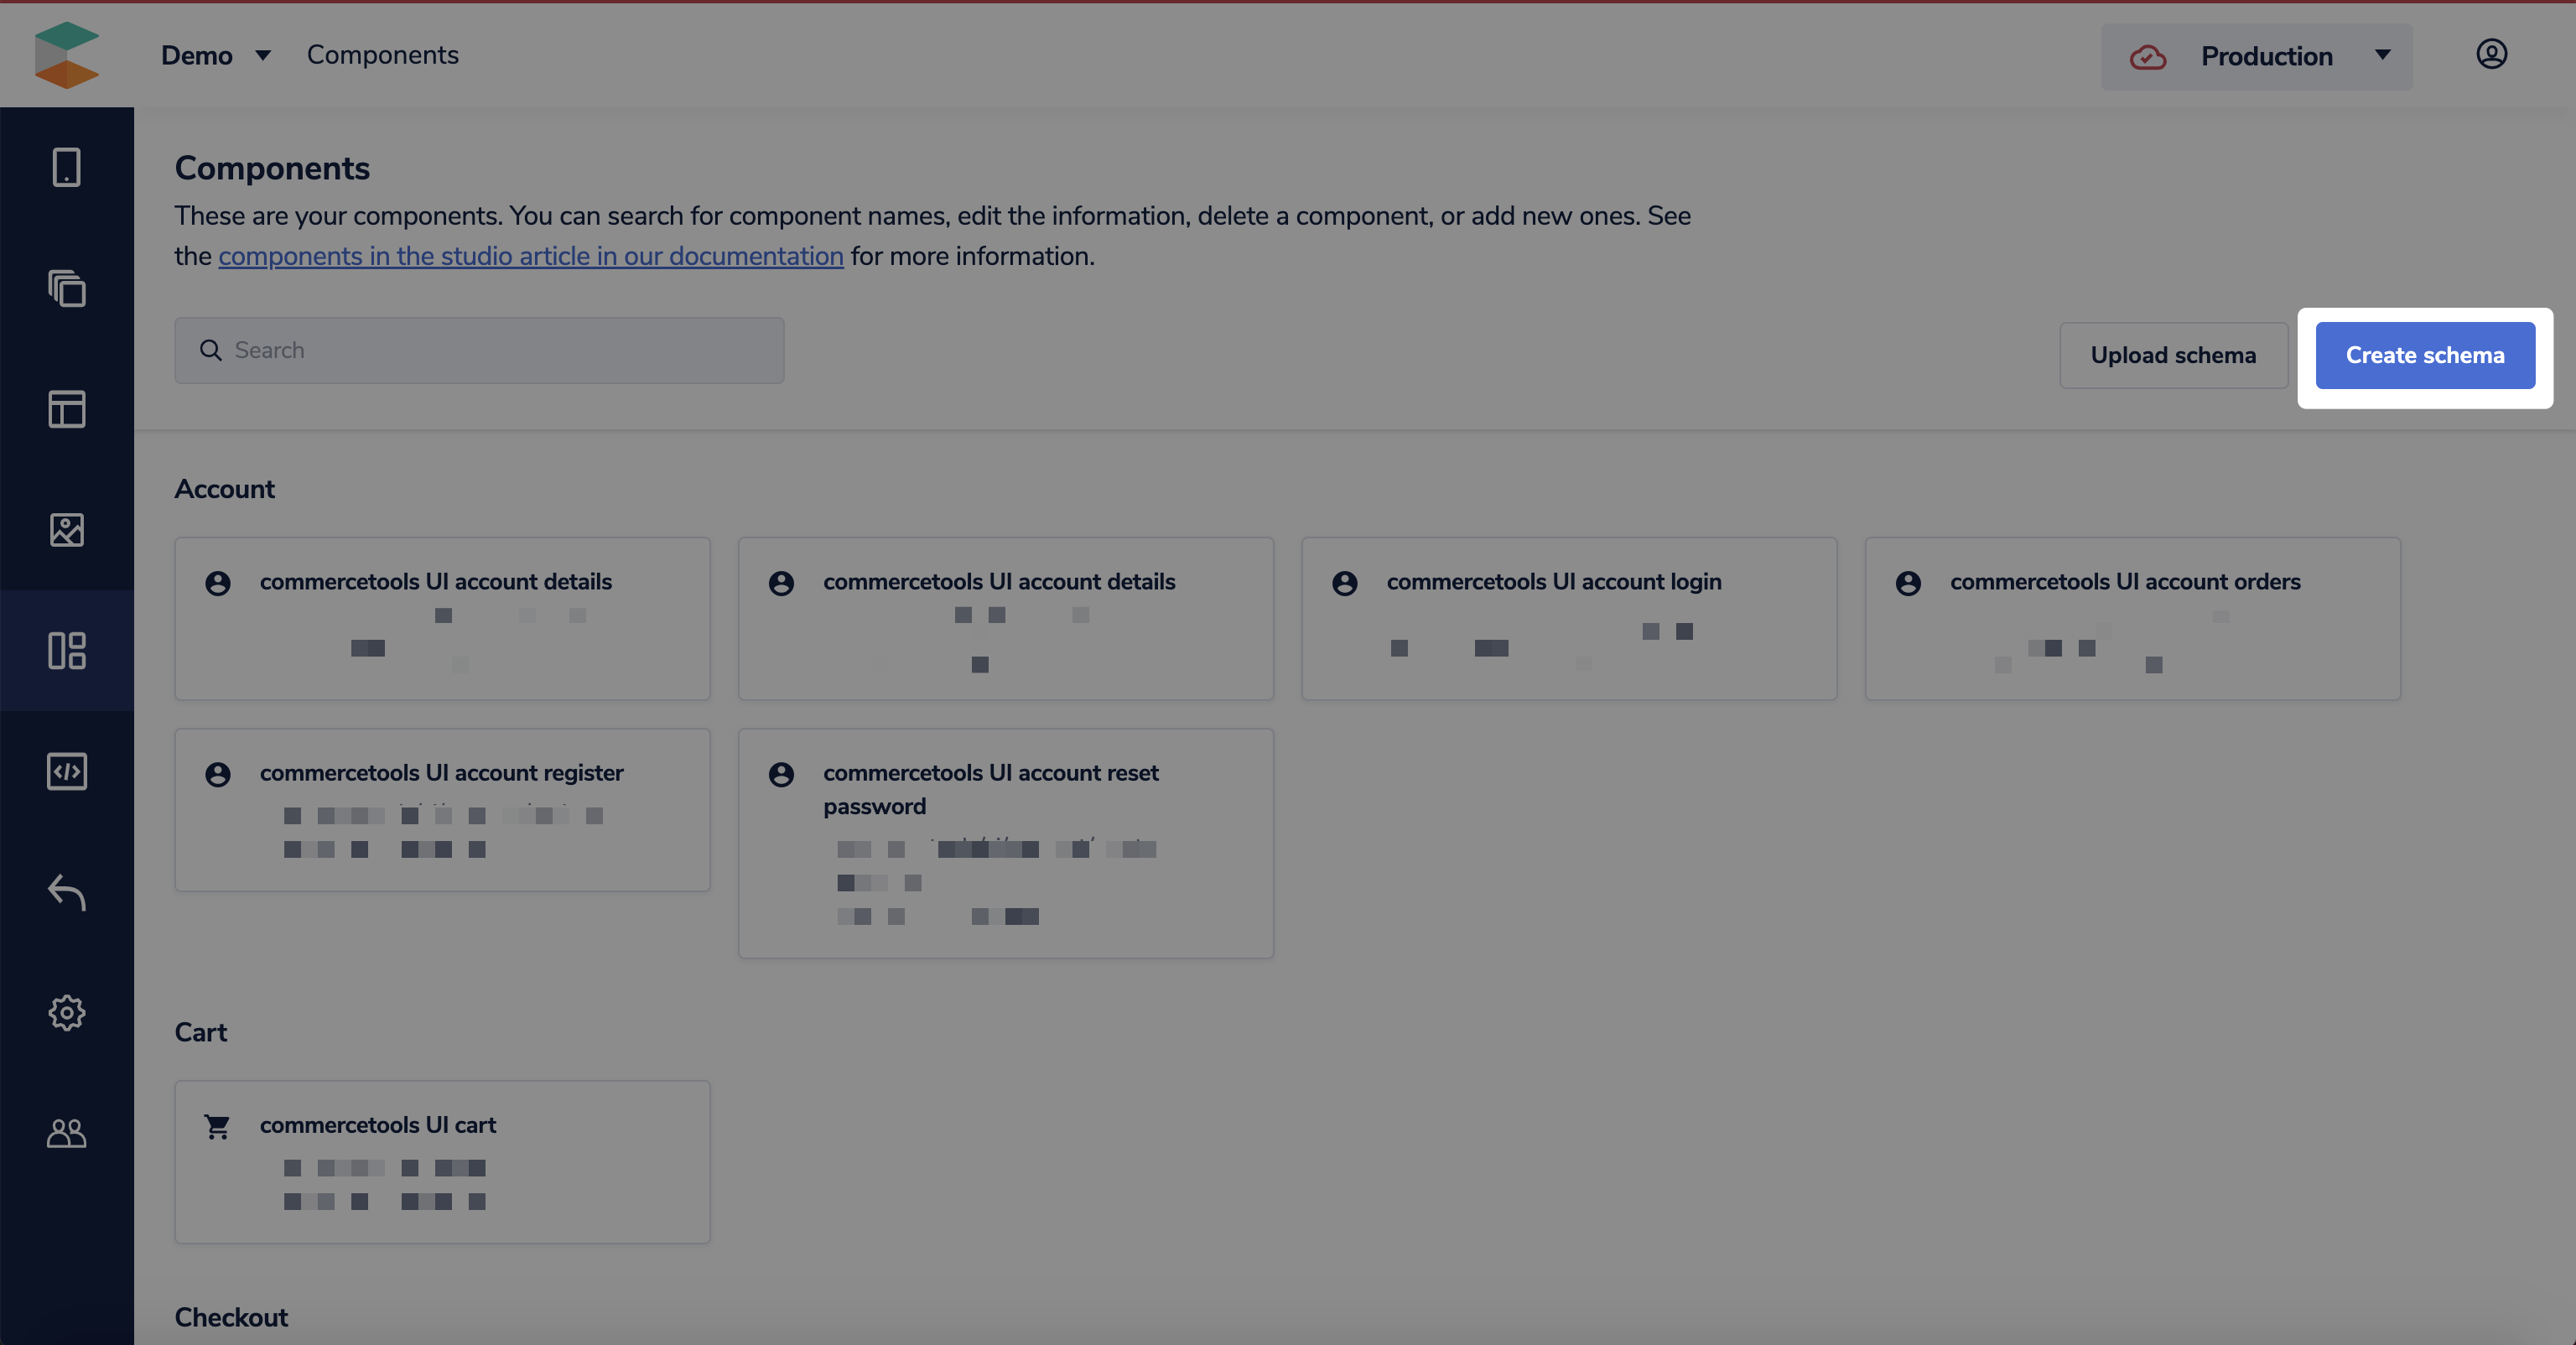Viewport: 2576px width, 1345px height.
Task: Open the settings gear sidebar icon
Action: click(66, 1013)
